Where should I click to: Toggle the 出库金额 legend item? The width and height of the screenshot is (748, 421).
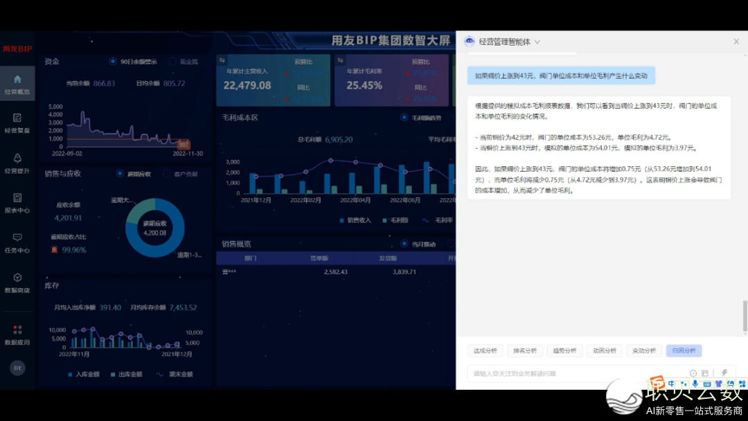pyautogui.click(x=127, y=375)
